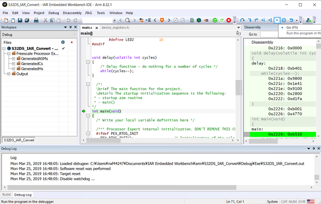This screenshot has height=204, width=321.
Task: Click the Run to Cursor debug icon
Action: pyautogui.click(x=270, y=20)
